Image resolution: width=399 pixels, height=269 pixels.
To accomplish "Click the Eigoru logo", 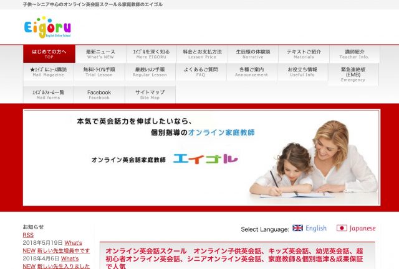I will pos(47,27).
